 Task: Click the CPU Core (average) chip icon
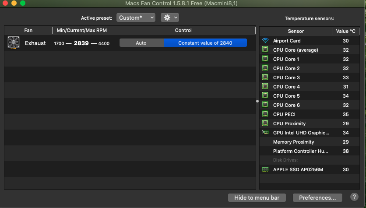click(x=265, y=49)
